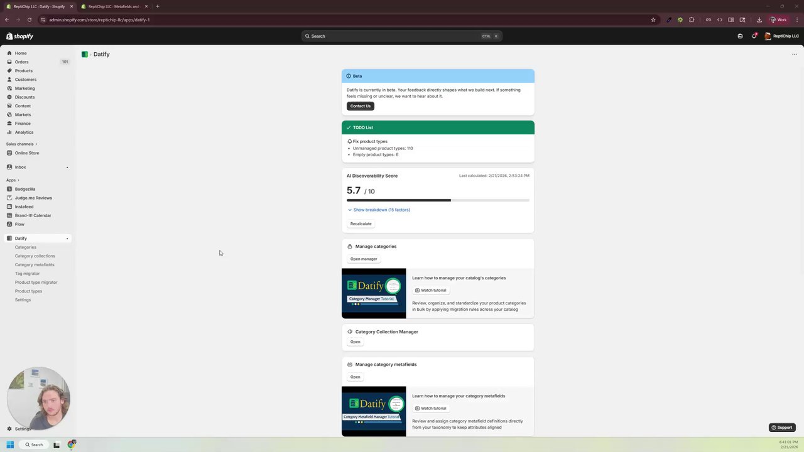Watch the category manager tutorial

click(x=430, y=290)
